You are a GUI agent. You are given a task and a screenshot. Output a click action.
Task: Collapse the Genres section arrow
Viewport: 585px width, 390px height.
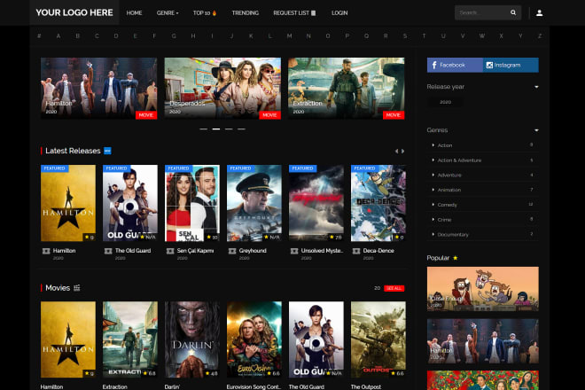[536, 130]
